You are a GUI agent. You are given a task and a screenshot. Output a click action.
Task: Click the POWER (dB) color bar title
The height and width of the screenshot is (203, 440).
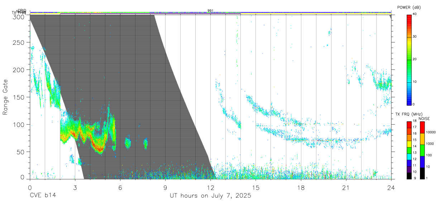click(x=409, y=7)
